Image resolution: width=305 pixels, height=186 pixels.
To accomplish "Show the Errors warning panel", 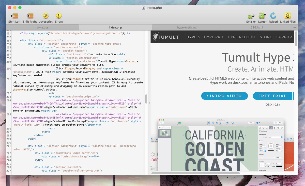I will 59,16.
